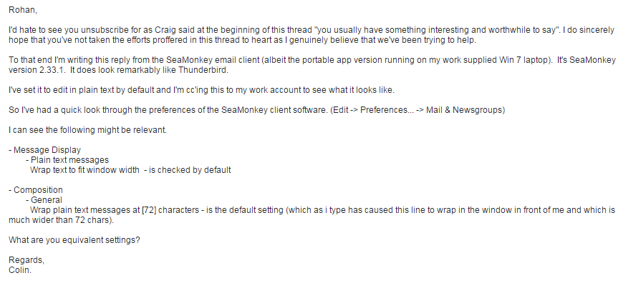Click the line "much wider than 72 chars)."
The image size is (641, 283).
point(62,220)
